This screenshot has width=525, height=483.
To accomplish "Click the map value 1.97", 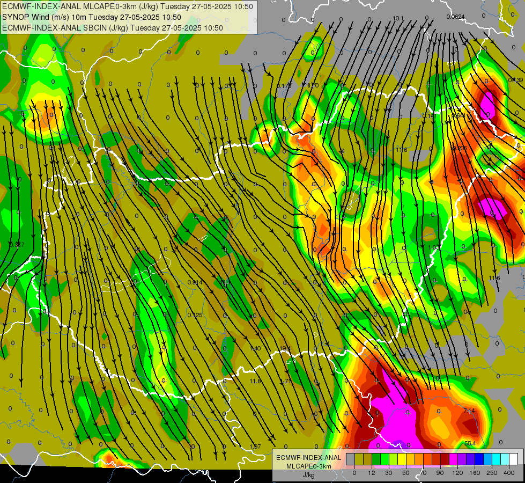I will 255,447.
